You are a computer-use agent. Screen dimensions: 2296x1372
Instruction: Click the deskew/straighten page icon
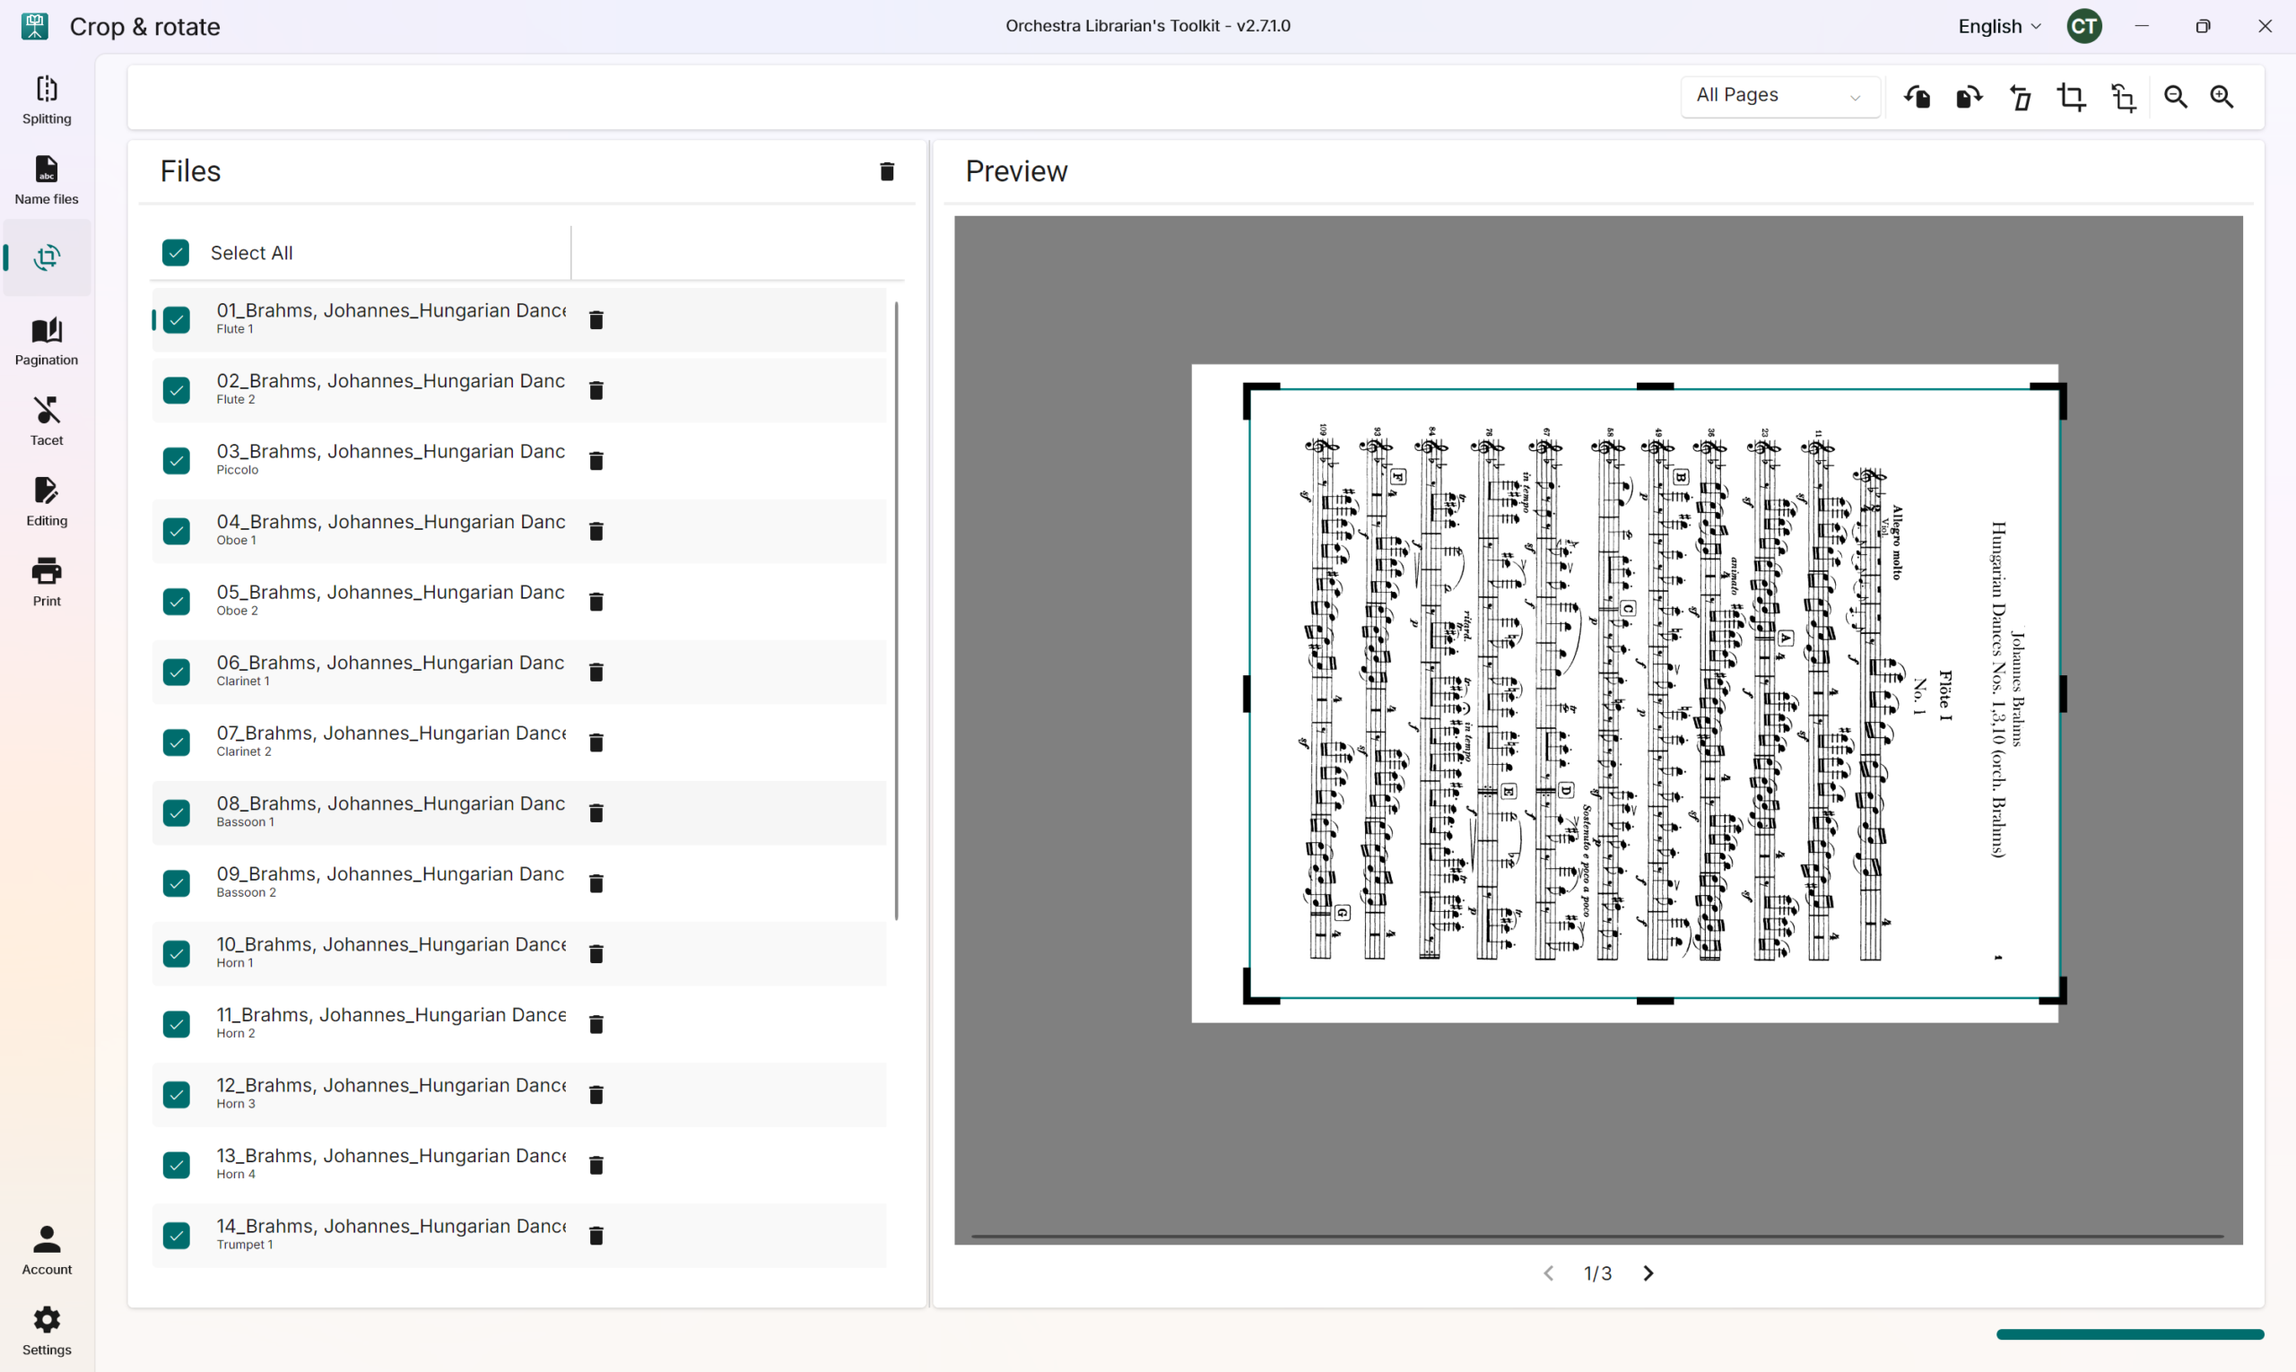coord(2021,97)
